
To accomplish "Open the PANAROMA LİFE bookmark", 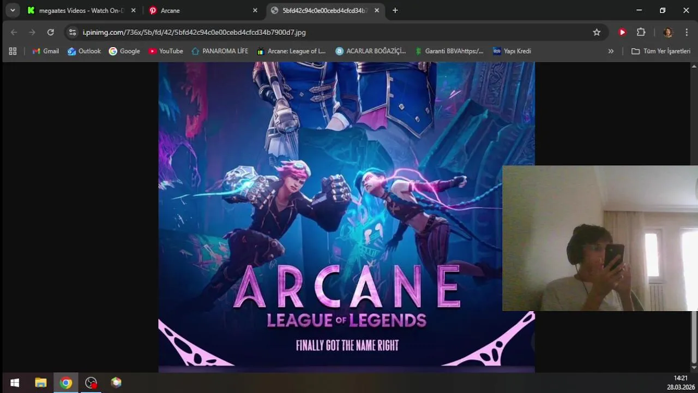I will coord(220,51).
